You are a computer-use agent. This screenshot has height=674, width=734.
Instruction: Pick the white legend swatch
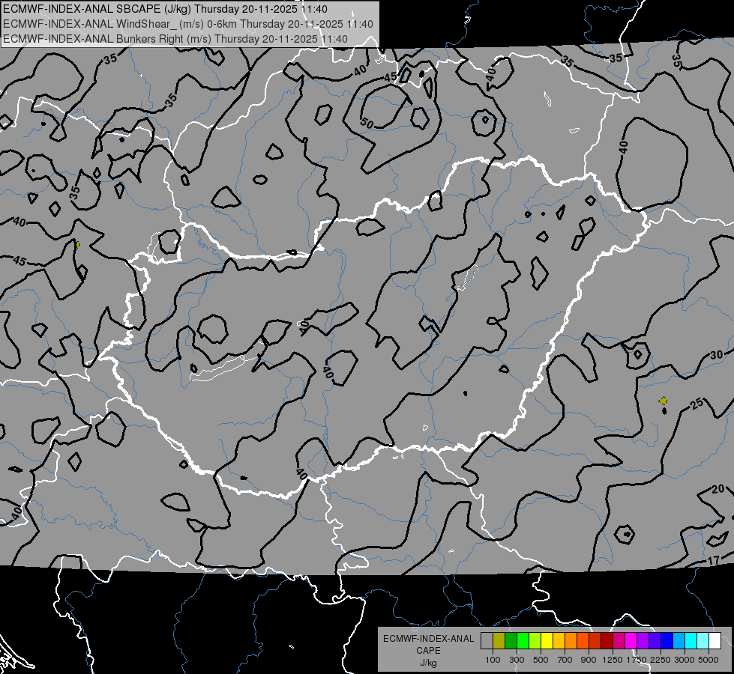click(715, 641)
